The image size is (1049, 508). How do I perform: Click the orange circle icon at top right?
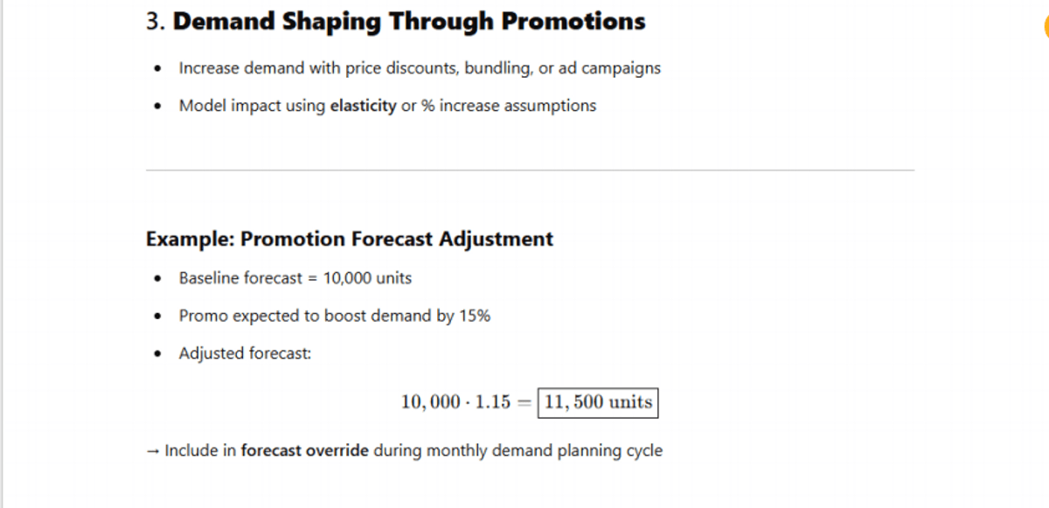pyautogui.click(x=1046, y=25)
